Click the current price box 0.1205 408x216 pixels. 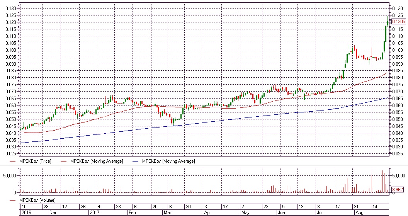pyautogui.click(x=398, y=22)
